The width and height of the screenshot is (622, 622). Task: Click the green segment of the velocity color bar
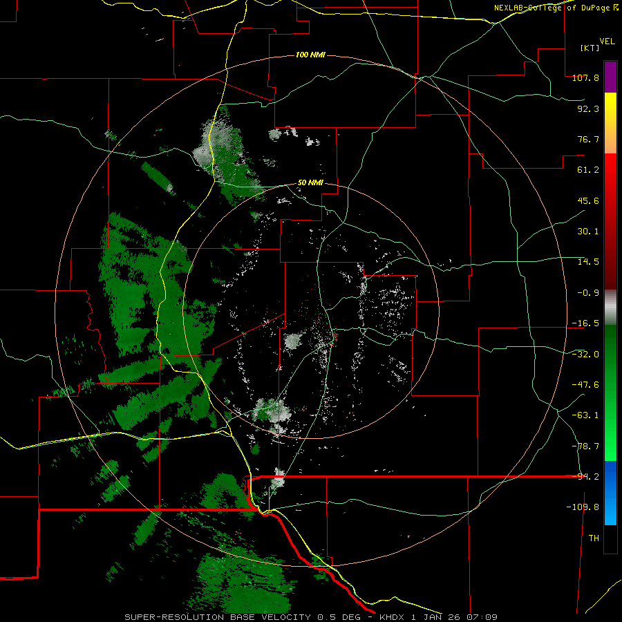pyautogui.click(x=610, y=393)
